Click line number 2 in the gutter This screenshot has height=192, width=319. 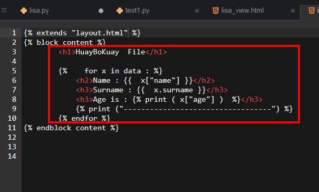coord(14,42)
